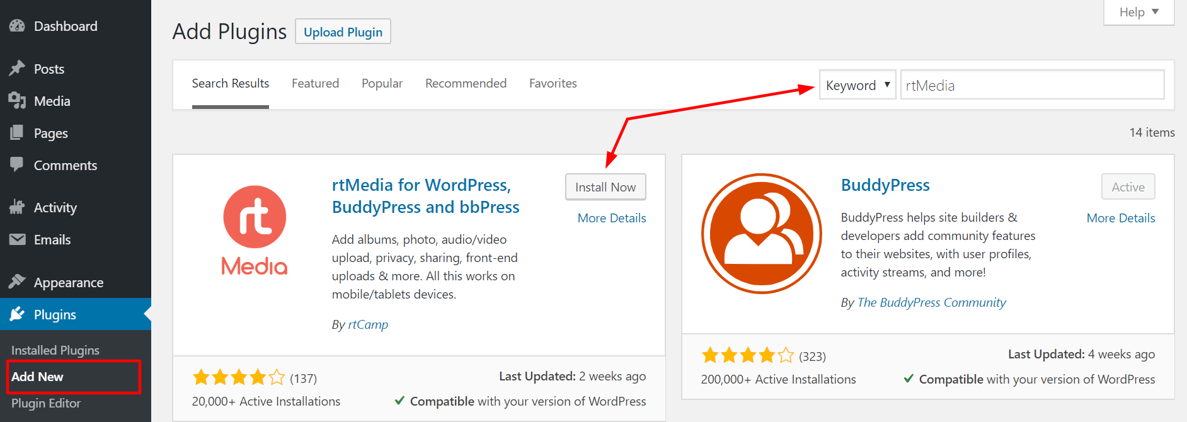Click the rtMedia plugin logo
1187x422 pixels.
[x=255, y=231]
